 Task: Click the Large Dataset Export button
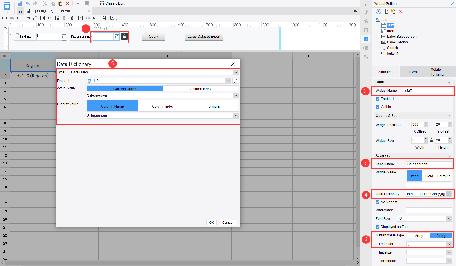pyautogui.click(x=204, y=36)
